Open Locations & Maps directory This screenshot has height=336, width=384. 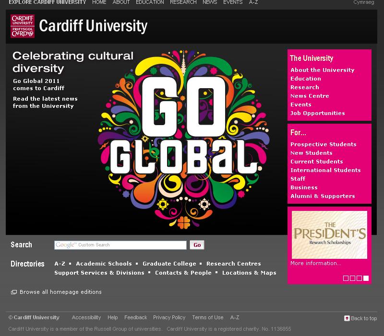(249, 273)
